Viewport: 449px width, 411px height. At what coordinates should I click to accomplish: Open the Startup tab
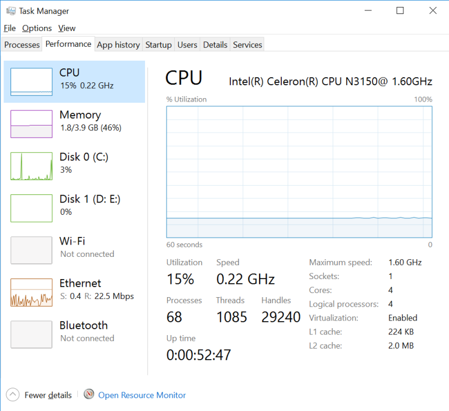tap(158, 44)
